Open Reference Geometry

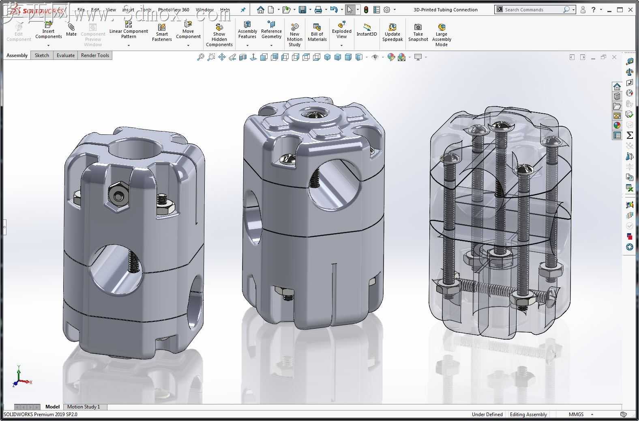click(271, 30)
